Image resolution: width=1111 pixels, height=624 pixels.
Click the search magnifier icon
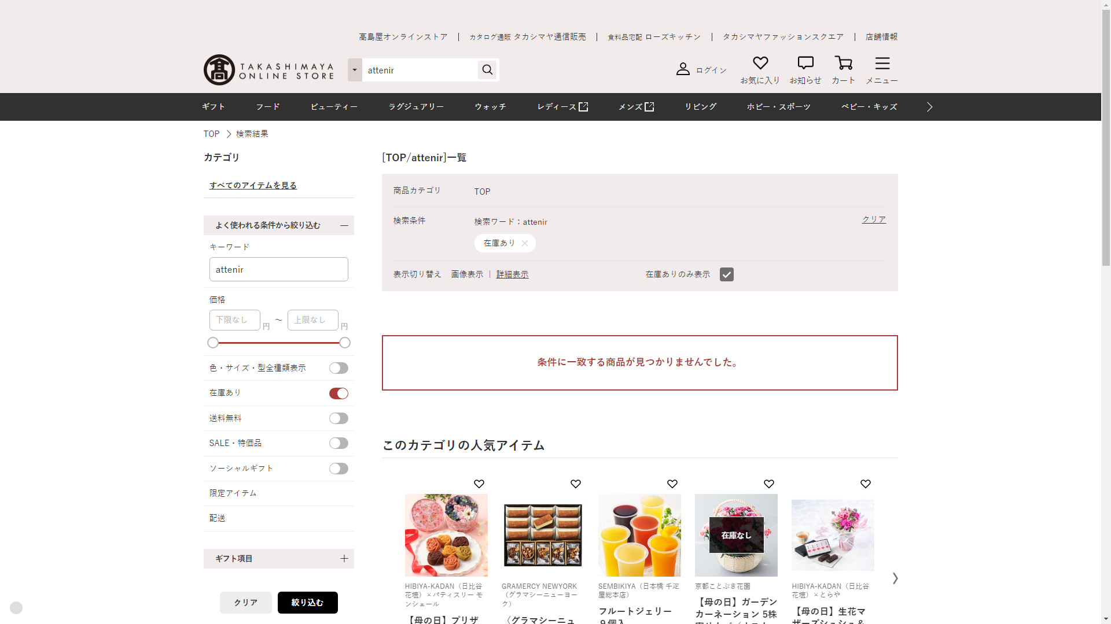(487, 70)
